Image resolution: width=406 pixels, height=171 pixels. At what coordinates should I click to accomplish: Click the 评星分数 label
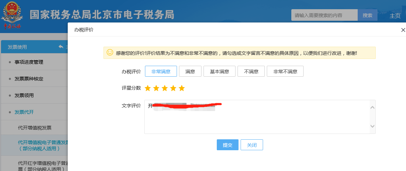tap(131, 88)
